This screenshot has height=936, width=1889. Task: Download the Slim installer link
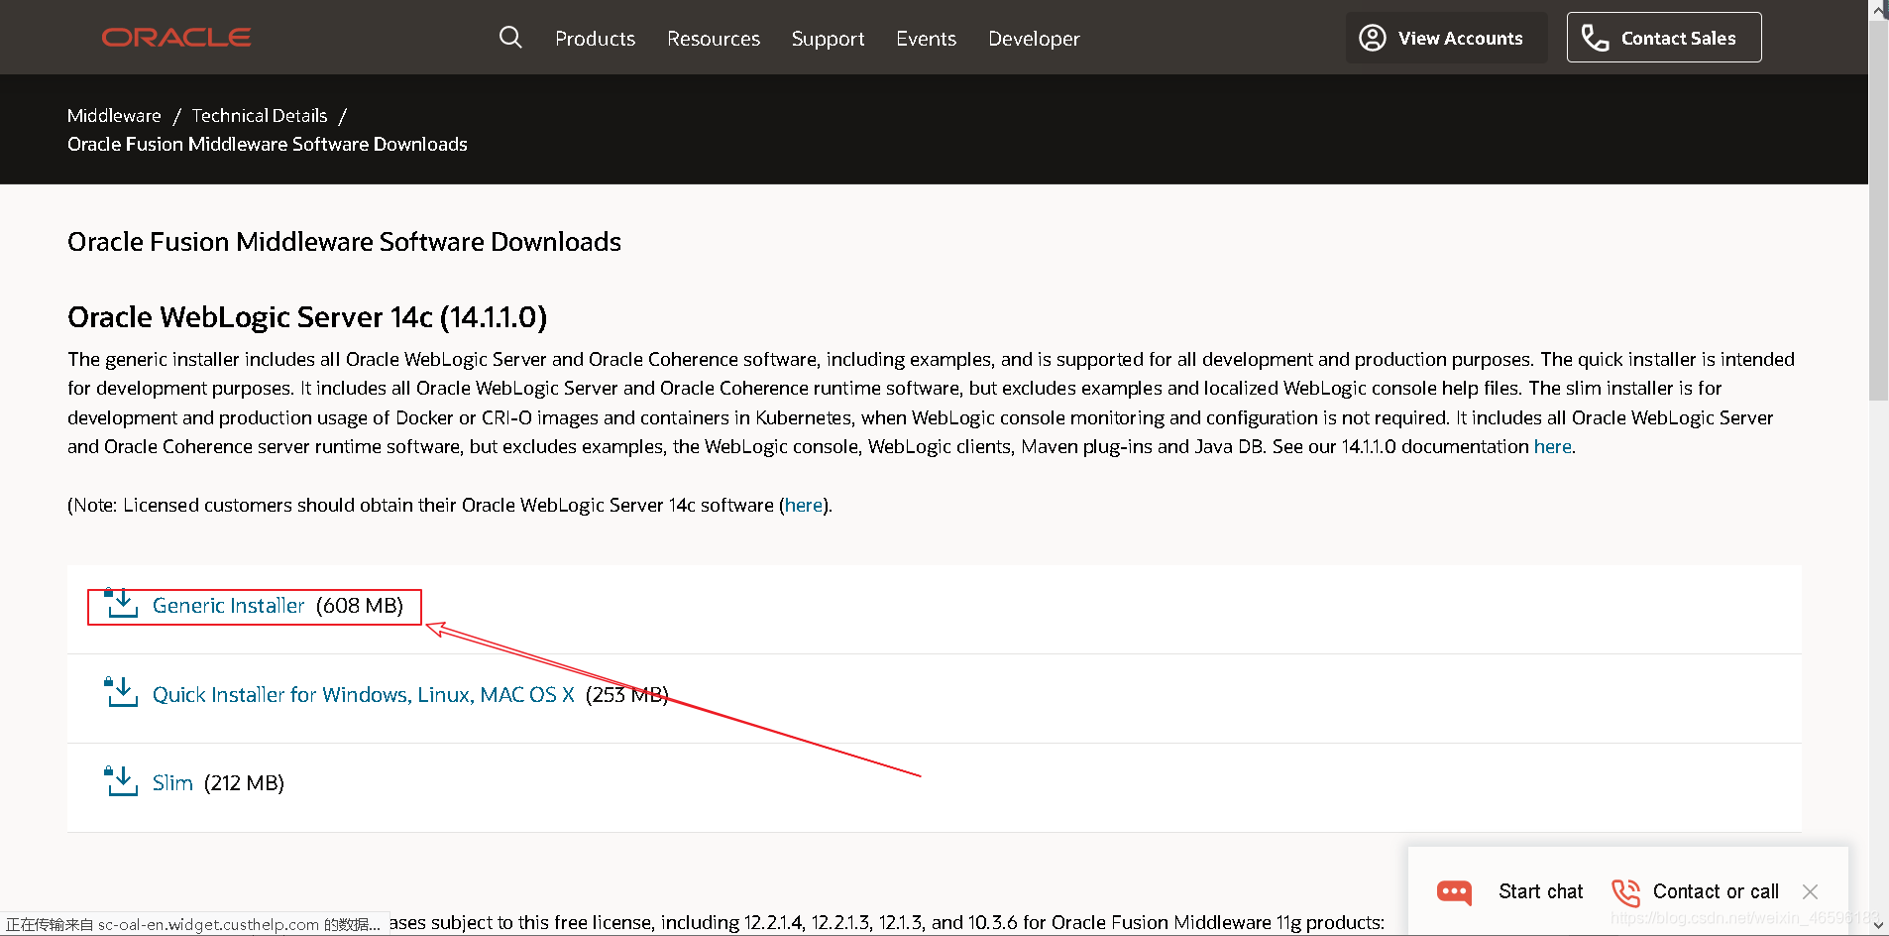(x=172, y=783)
